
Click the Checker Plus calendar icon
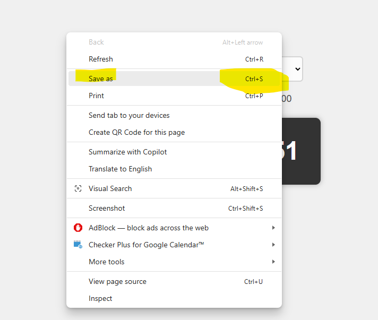(78, 245)
